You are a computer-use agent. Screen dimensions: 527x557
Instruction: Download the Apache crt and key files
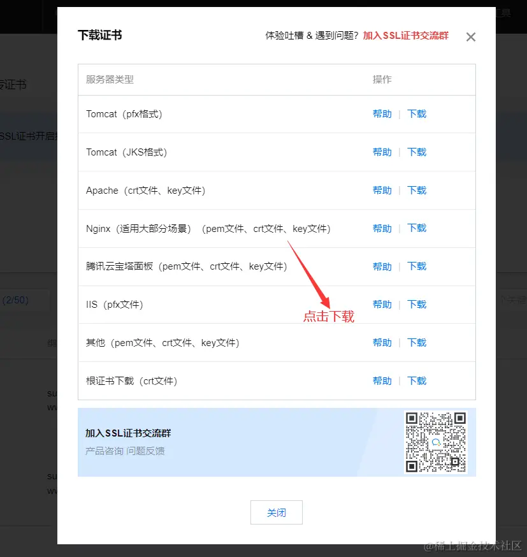417,191
